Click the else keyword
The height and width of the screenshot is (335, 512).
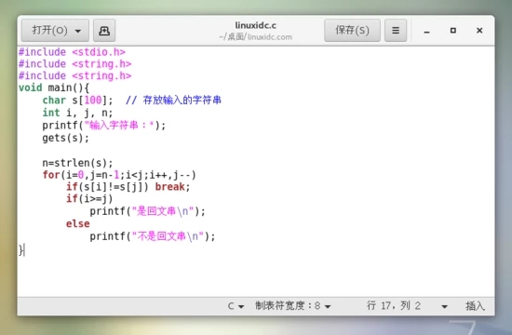[x=77, y=224]
